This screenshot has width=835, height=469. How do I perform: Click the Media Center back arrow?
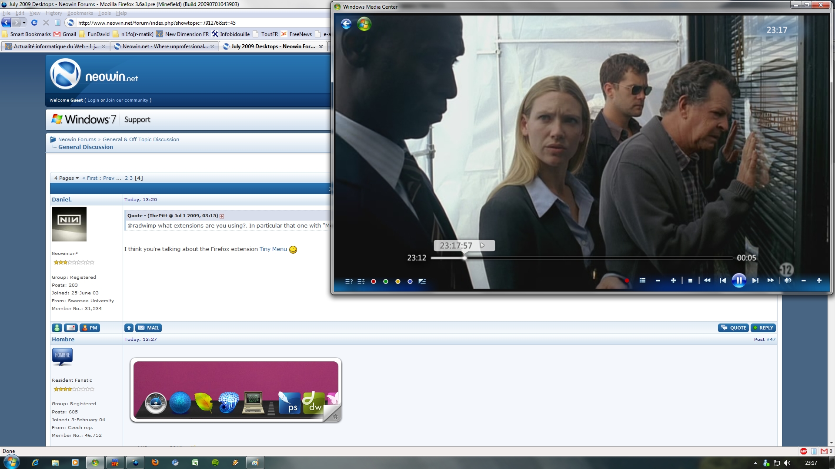click(346, 24)
